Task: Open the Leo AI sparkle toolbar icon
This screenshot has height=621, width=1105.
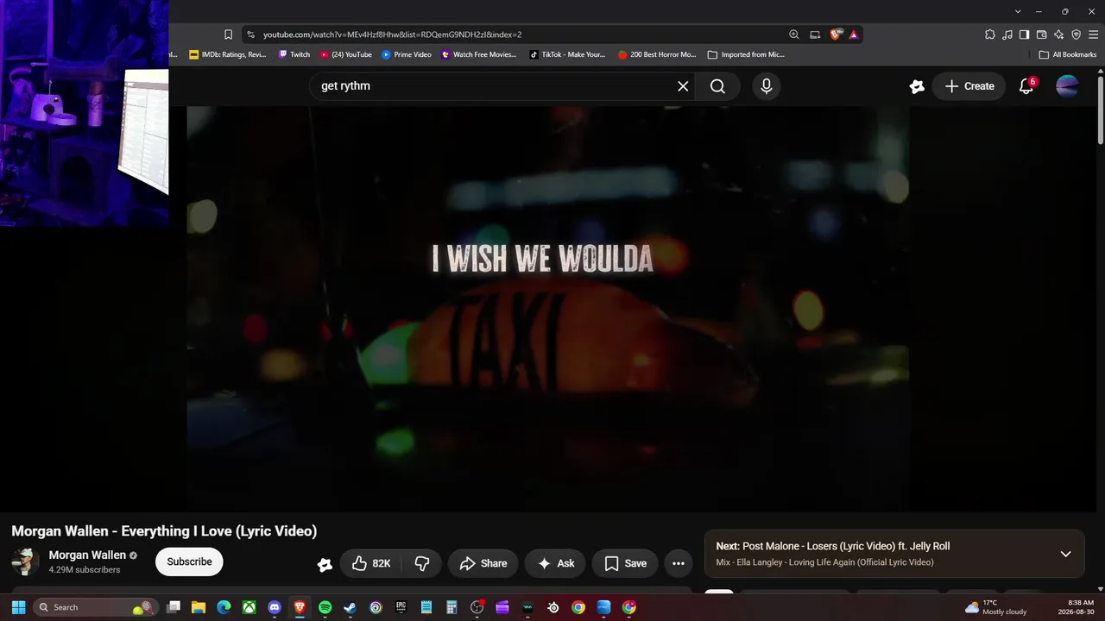Action: (x=1058, y=34)
